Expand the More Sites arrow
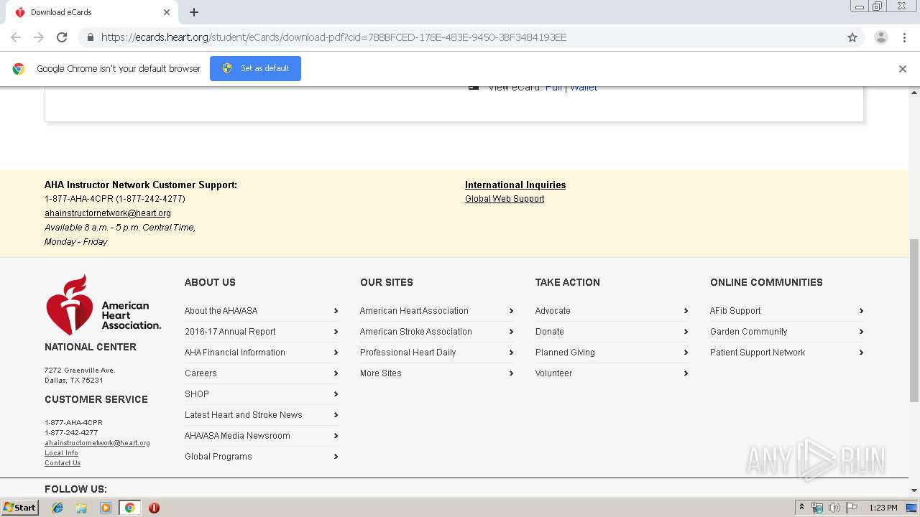 pos(511,373)
